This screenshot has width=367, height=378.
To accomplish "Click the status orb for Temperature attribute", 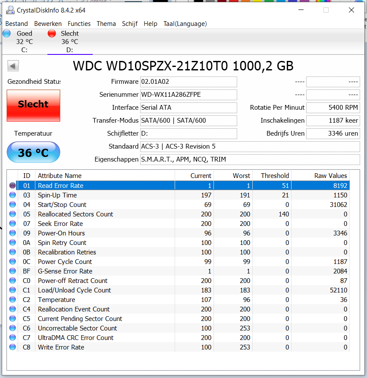I will [13, 300].
